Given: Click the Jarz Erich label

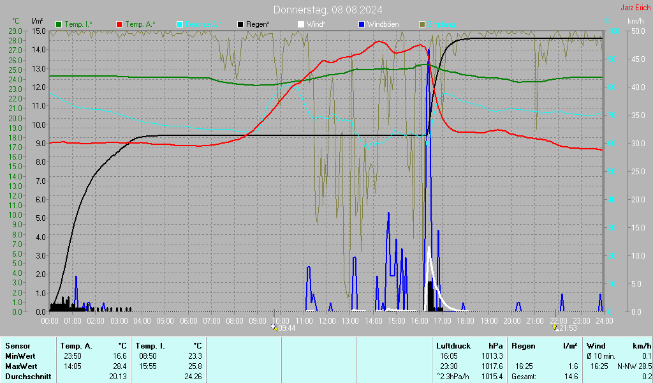Looking at the screenshot, I should 636,8.
